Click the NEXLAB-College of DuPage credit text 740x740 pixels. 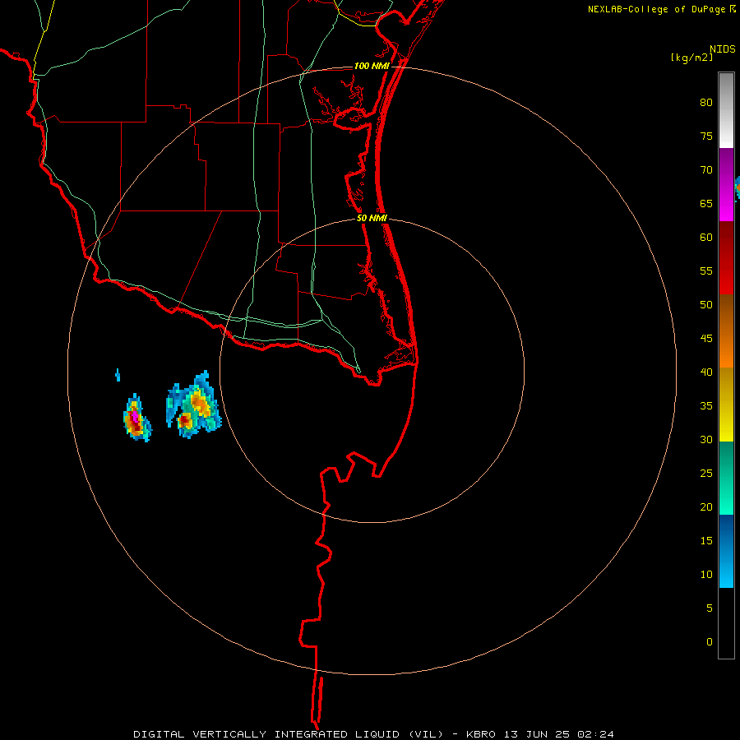pyautogui.click(x=656, y=9)
